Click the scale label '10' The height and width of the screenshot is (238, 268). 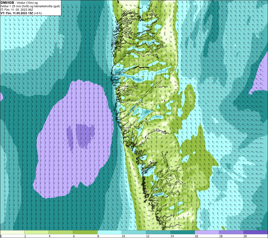[x=123, y=236]
